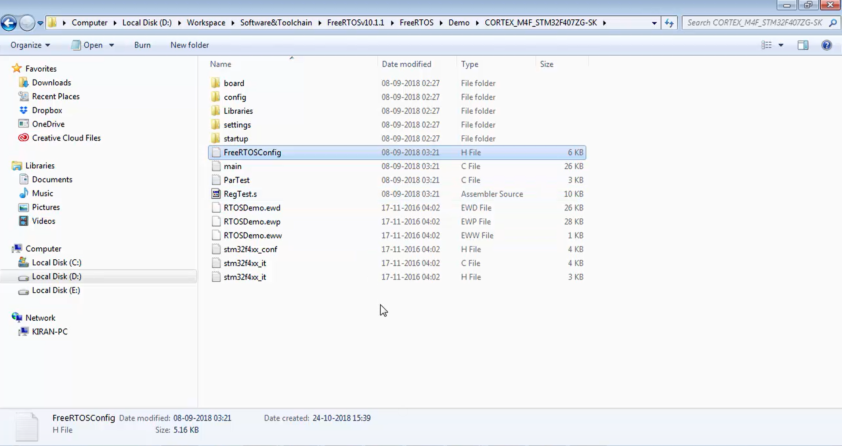Refresh the current folder view
Screen dimensions: 842x446
(x=669, y=23)
